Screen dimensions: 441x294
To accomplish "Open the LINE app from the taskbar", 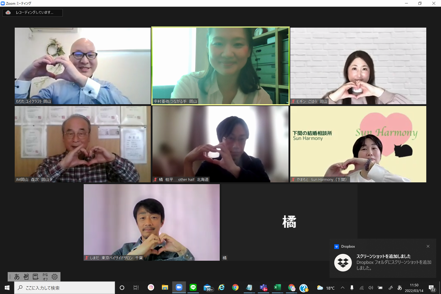I will (x=193, y=287).
